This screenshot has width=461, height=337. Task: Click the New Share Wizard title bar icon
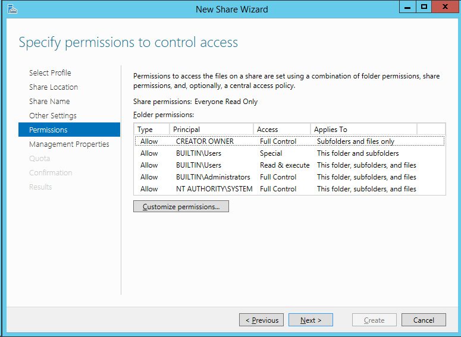(x=12, y=9)
